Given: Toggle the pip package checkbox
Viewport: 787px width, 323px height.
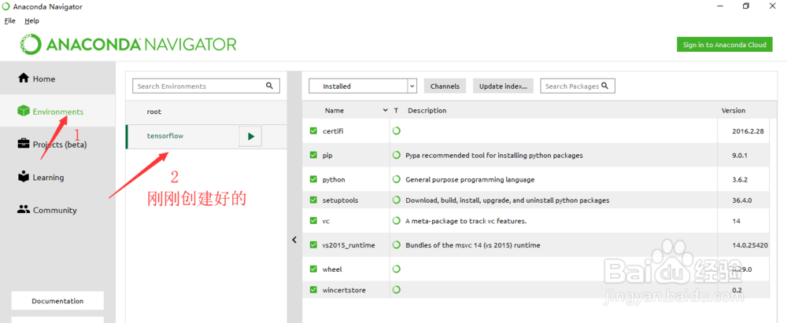Looking at the screenshot, I should [314, 156].
